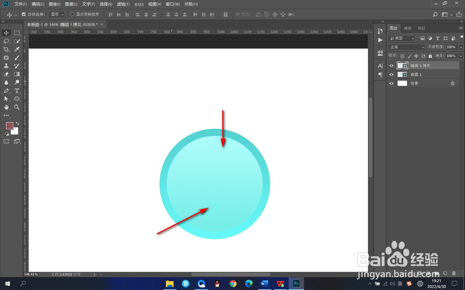
Task: Open the fill slider dropdown arrow
Action: (461, 56)
